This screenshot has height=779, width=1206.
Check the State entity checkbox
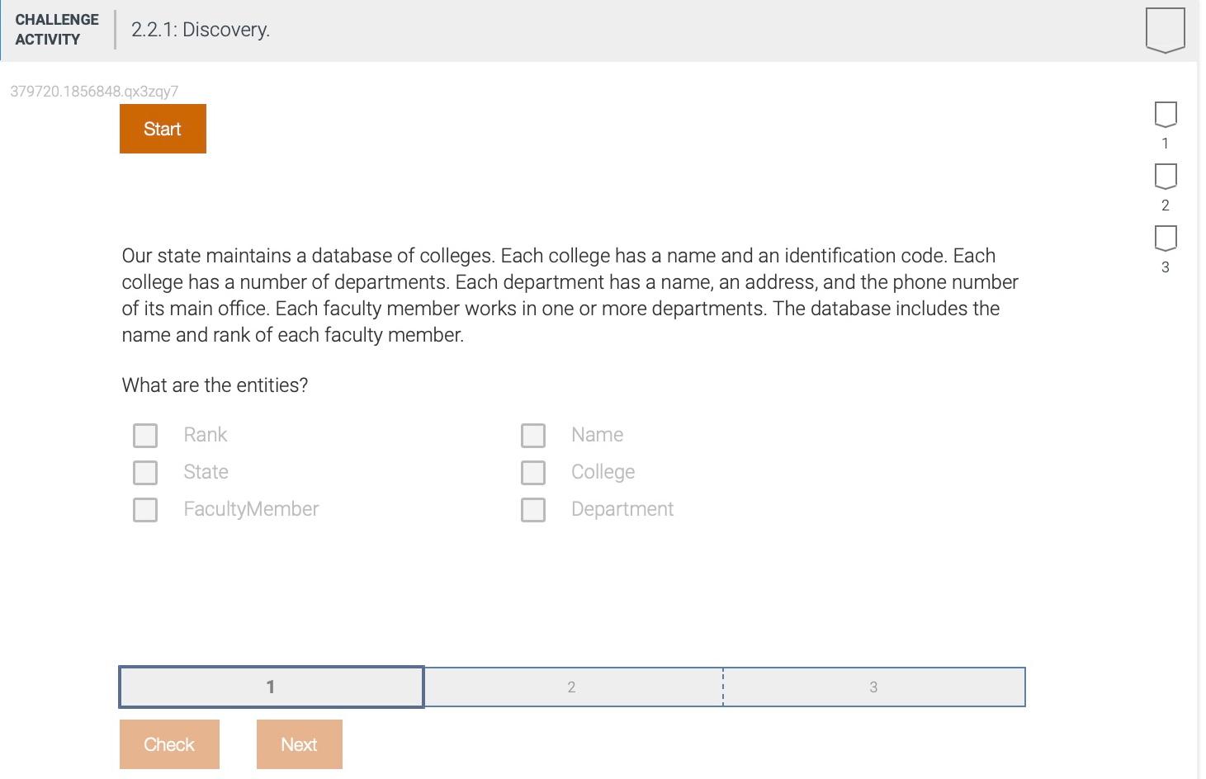pos(144,472)
